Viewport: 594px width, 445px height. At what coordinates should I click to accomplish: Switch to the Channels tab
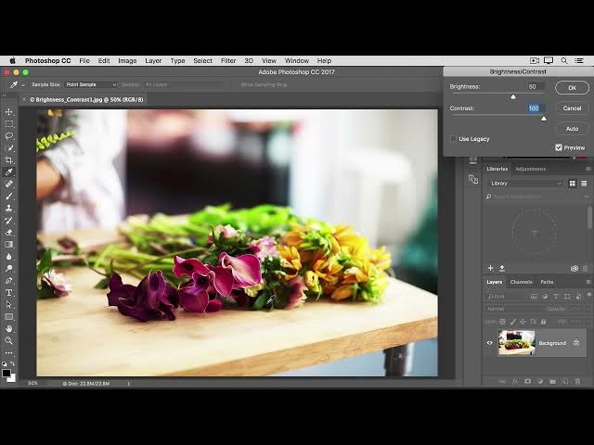point(521,282)
